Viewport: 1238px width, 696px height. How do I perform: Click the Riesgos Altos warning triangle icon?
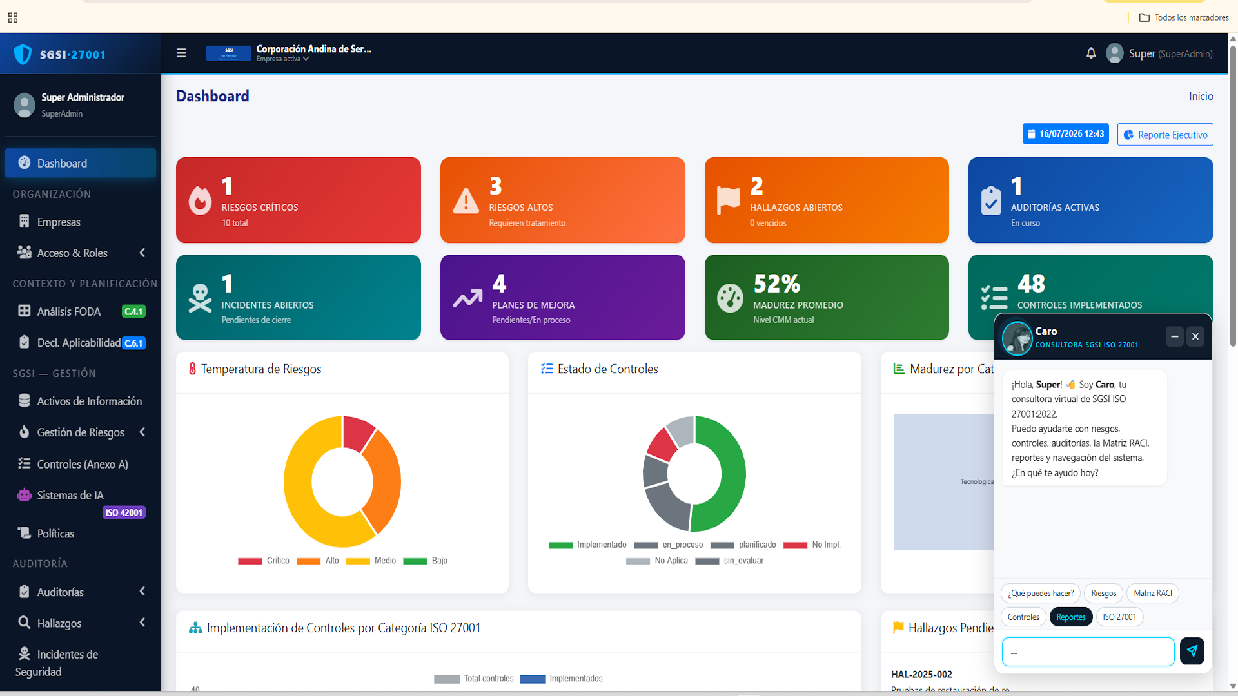[x=466, y=200]
